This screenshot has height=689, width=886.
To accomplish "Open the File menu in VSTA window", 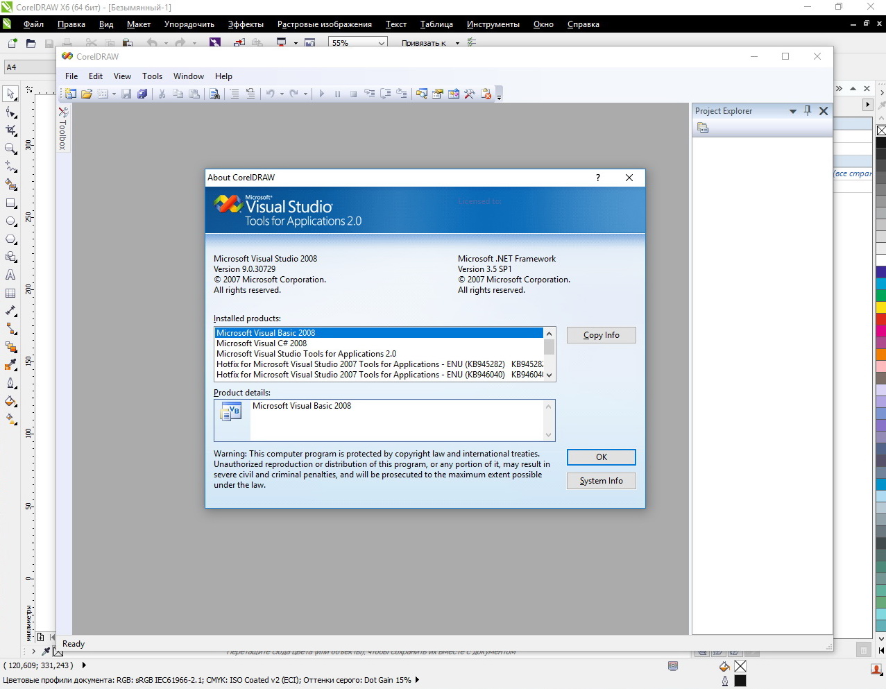I will pos(71,76).
